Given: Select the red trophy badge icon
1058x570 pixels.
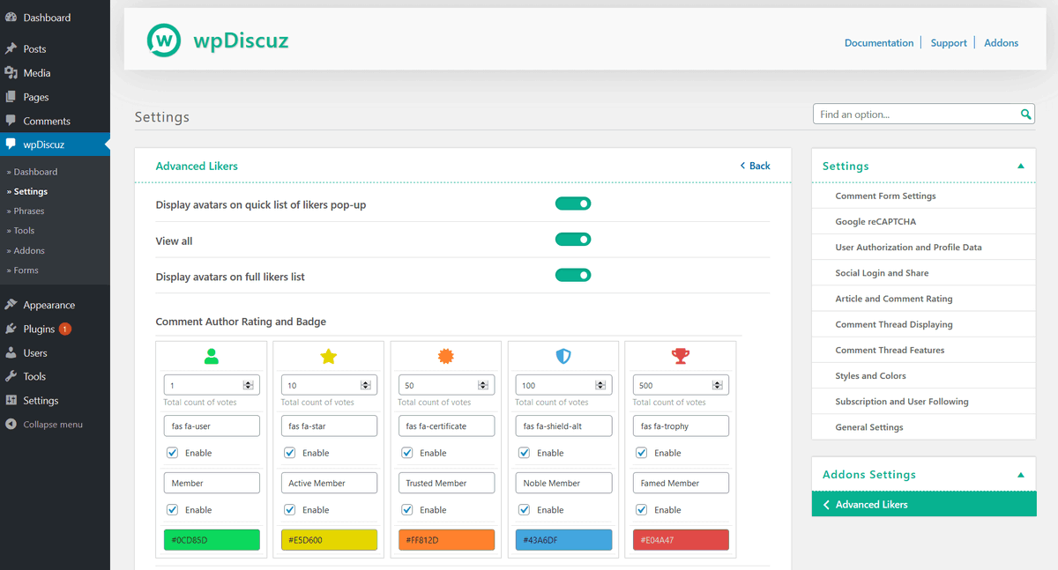Looking at the screenshot, I should (x=681, y=357).
